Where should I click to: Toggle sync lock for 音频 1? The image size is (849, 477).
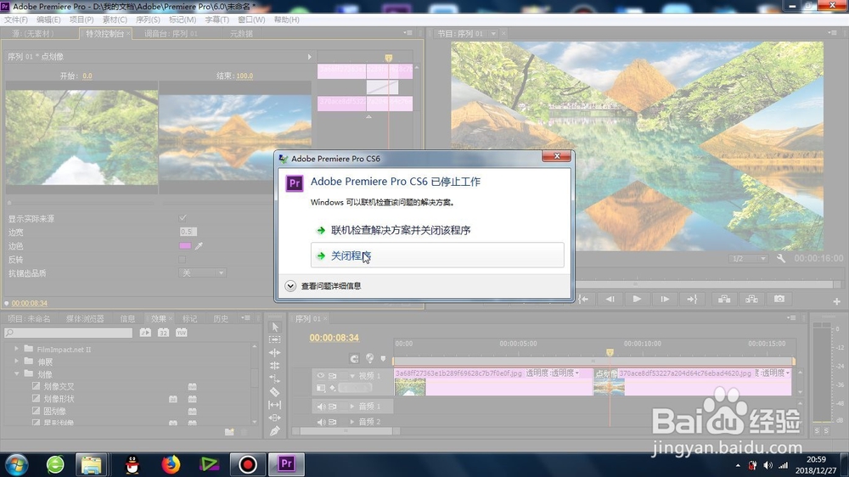333,406
